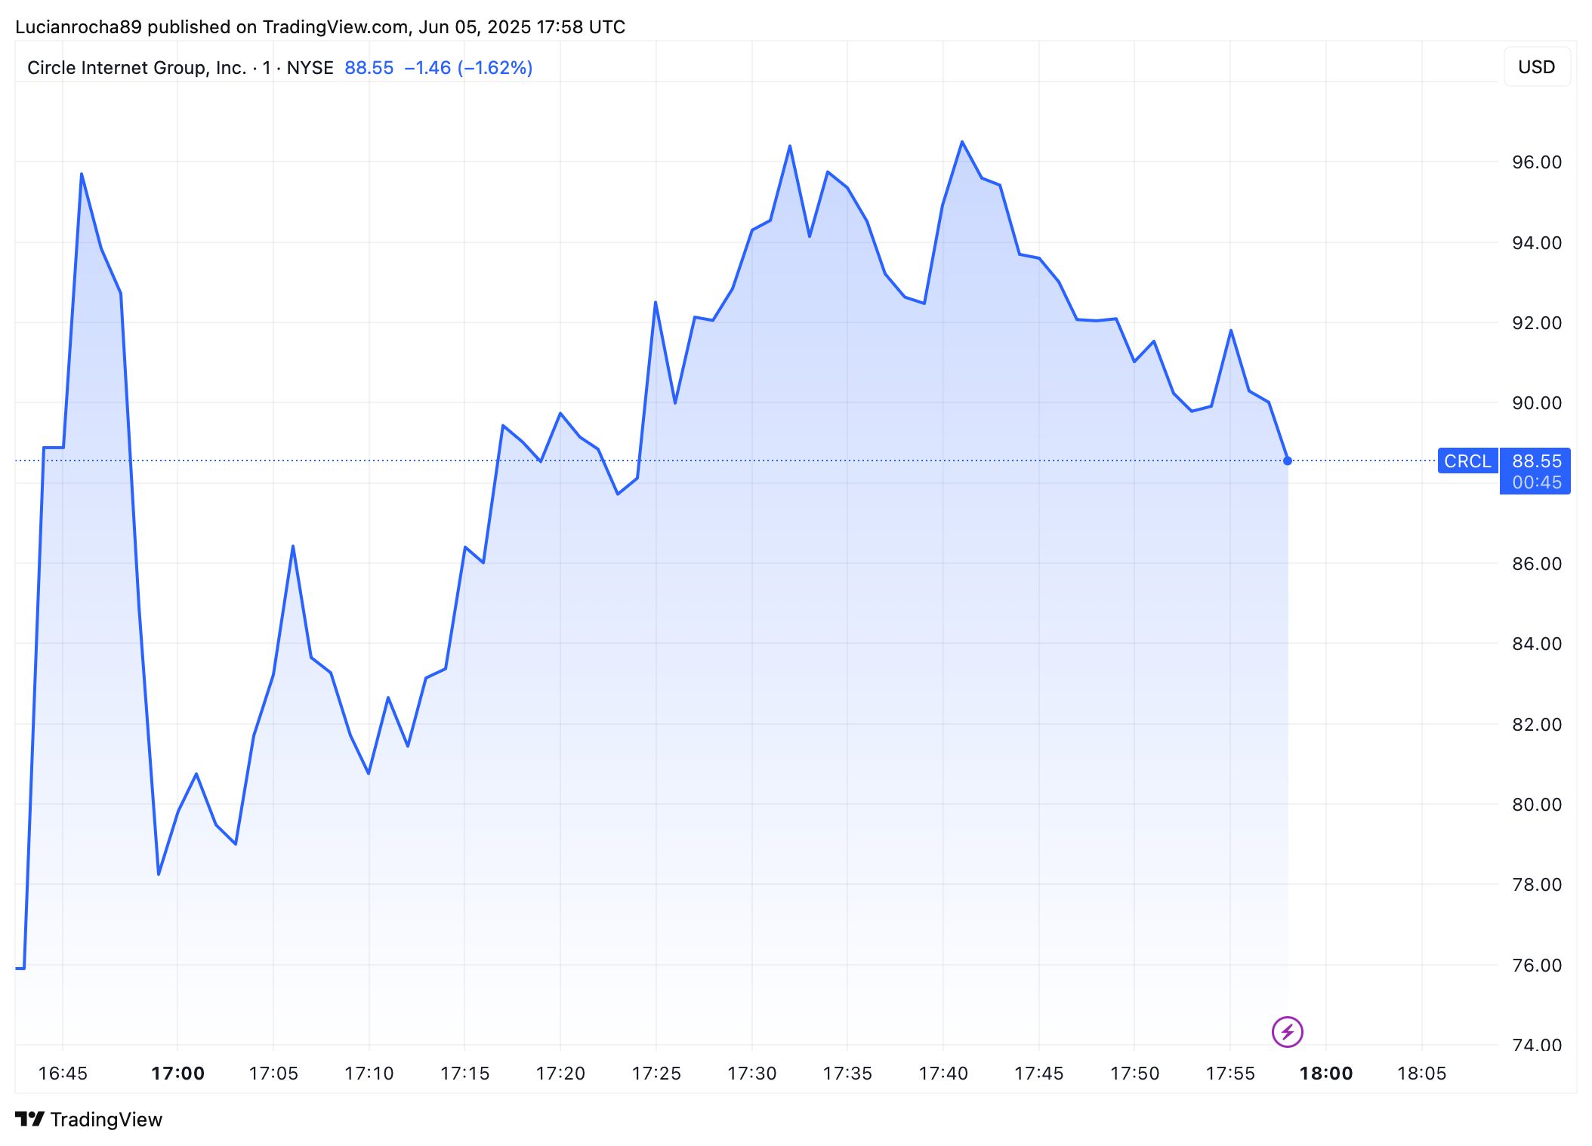Click the 74.00 price scale label
Viewport: 1592px width, 1146px height.
click(x=1536, y=1045)
